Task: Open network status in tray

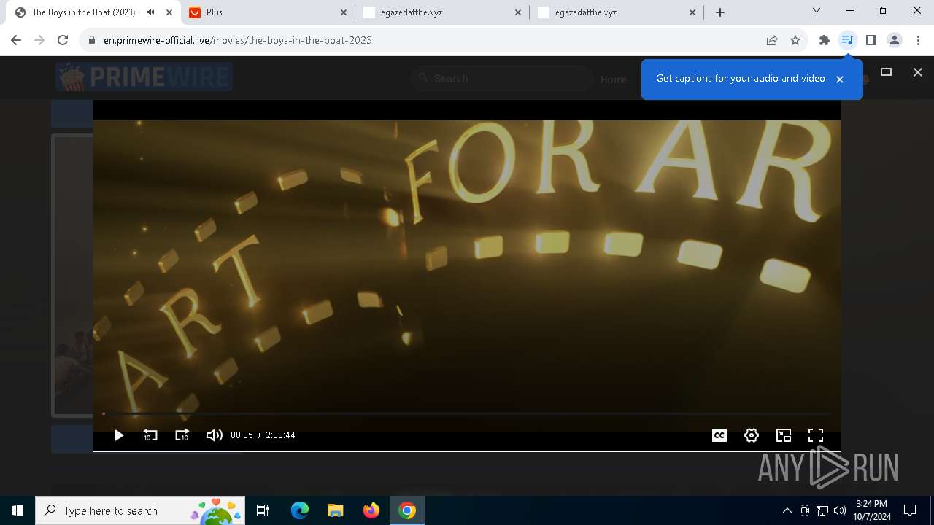Action: [822, 510]
